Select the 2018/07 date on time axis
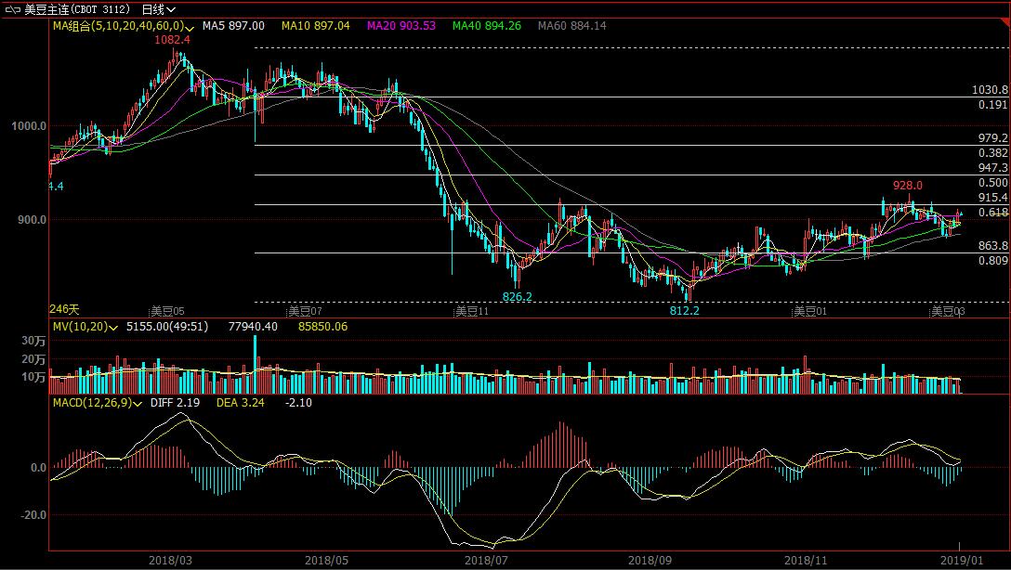 (486, 560)
